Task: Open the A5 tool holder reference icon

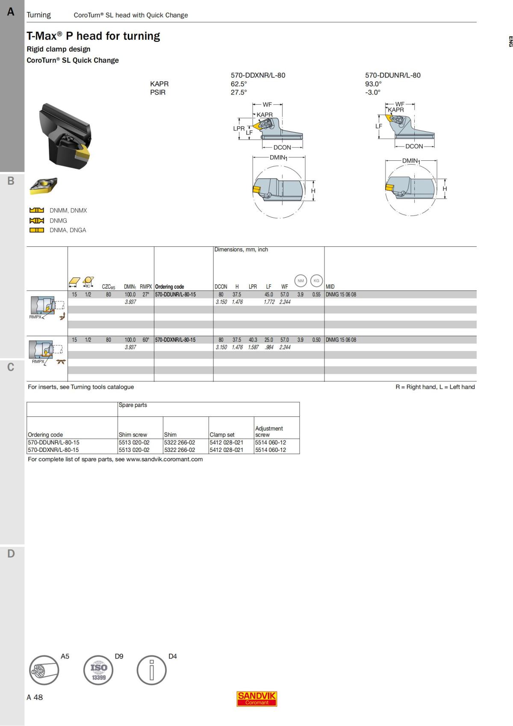Action: (x=44, y=670)
